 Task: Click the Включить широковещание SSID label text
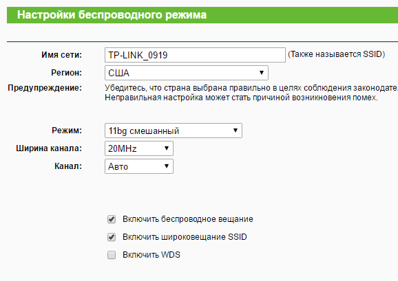(185, 237)
